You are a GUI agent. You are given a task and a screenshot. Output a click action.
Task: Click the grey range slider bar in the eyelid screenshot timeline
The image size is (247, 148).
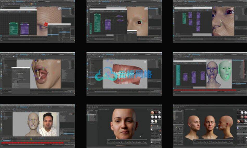click(19, 39)
